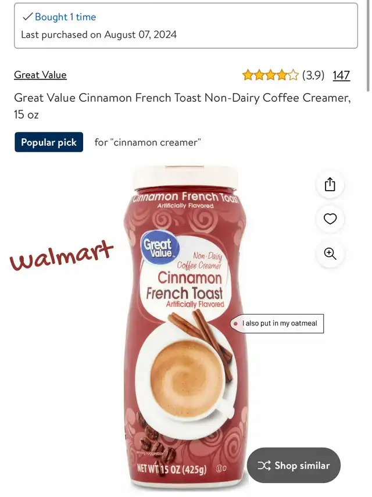The height and width of the screenshot is (497, 372).
Task: Tap the Shop similar button
Action: click(x=294, y=465)
